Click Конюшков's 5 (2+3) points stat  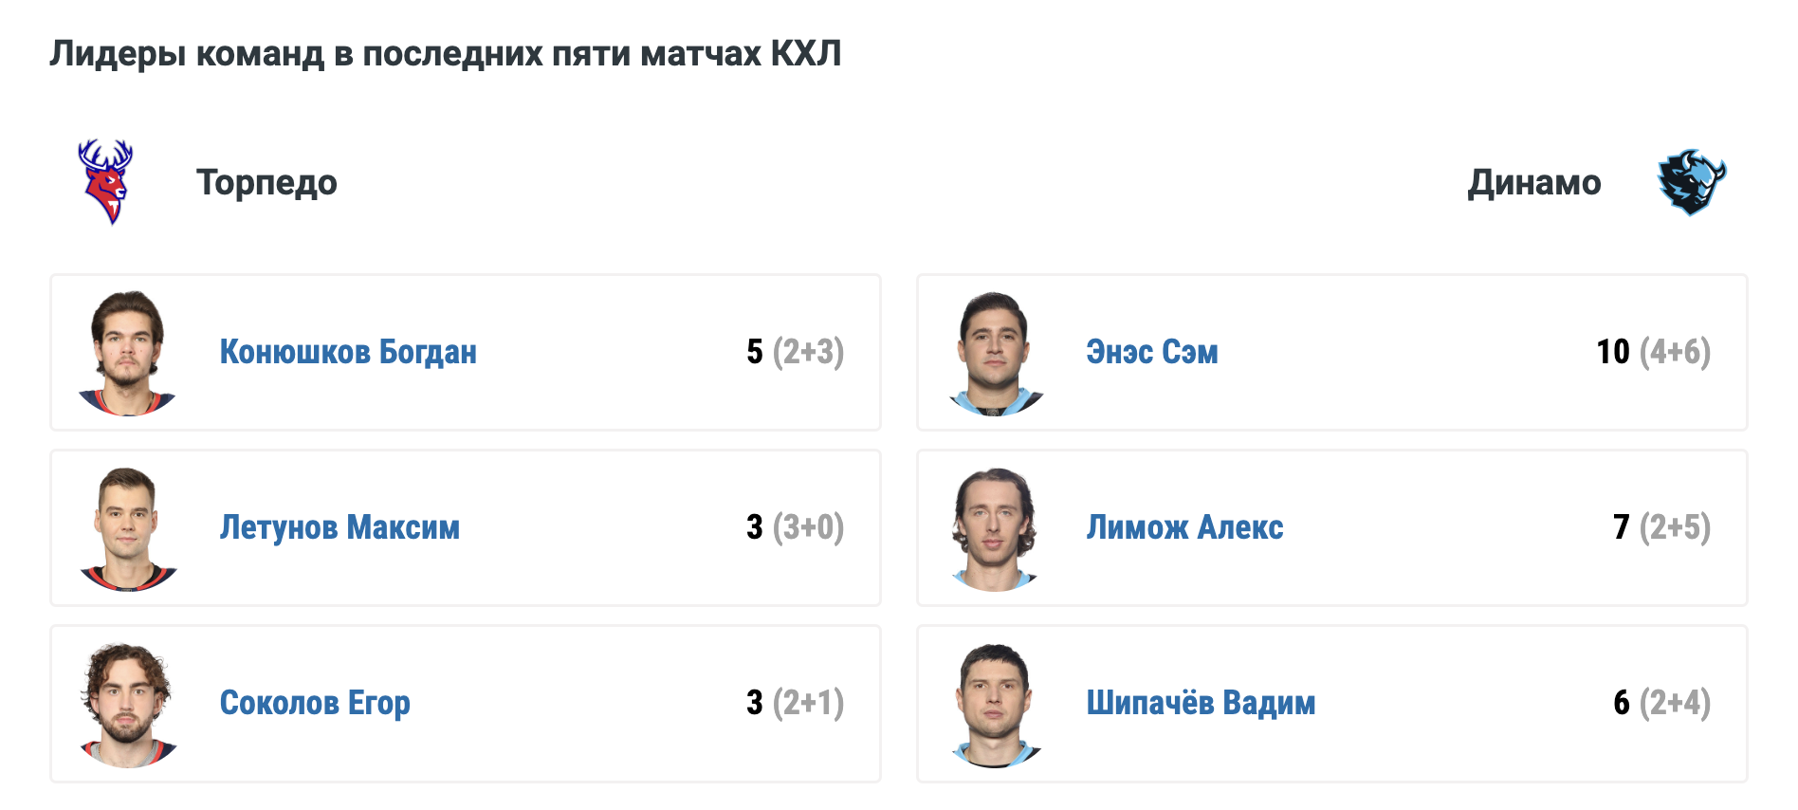(x=795, y=352)
